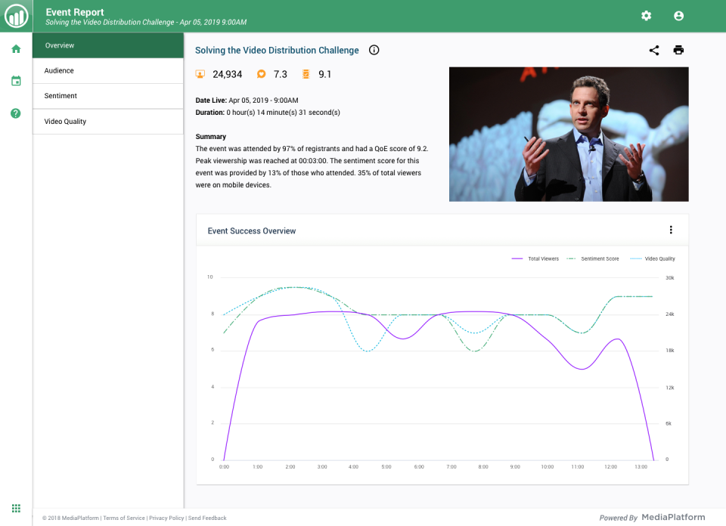Open the Sentiment section
The width and height of the screenshot is (726, 526).
tap(108, 95)
